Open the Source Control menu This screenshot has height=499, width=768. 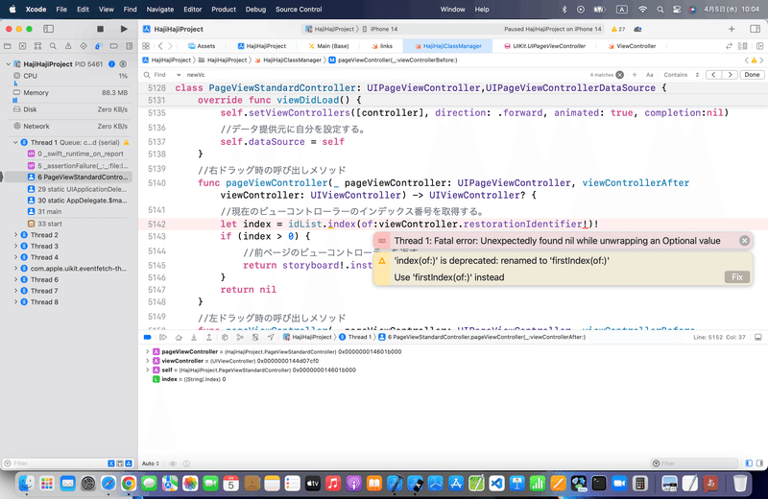click(x=299, y=10)
